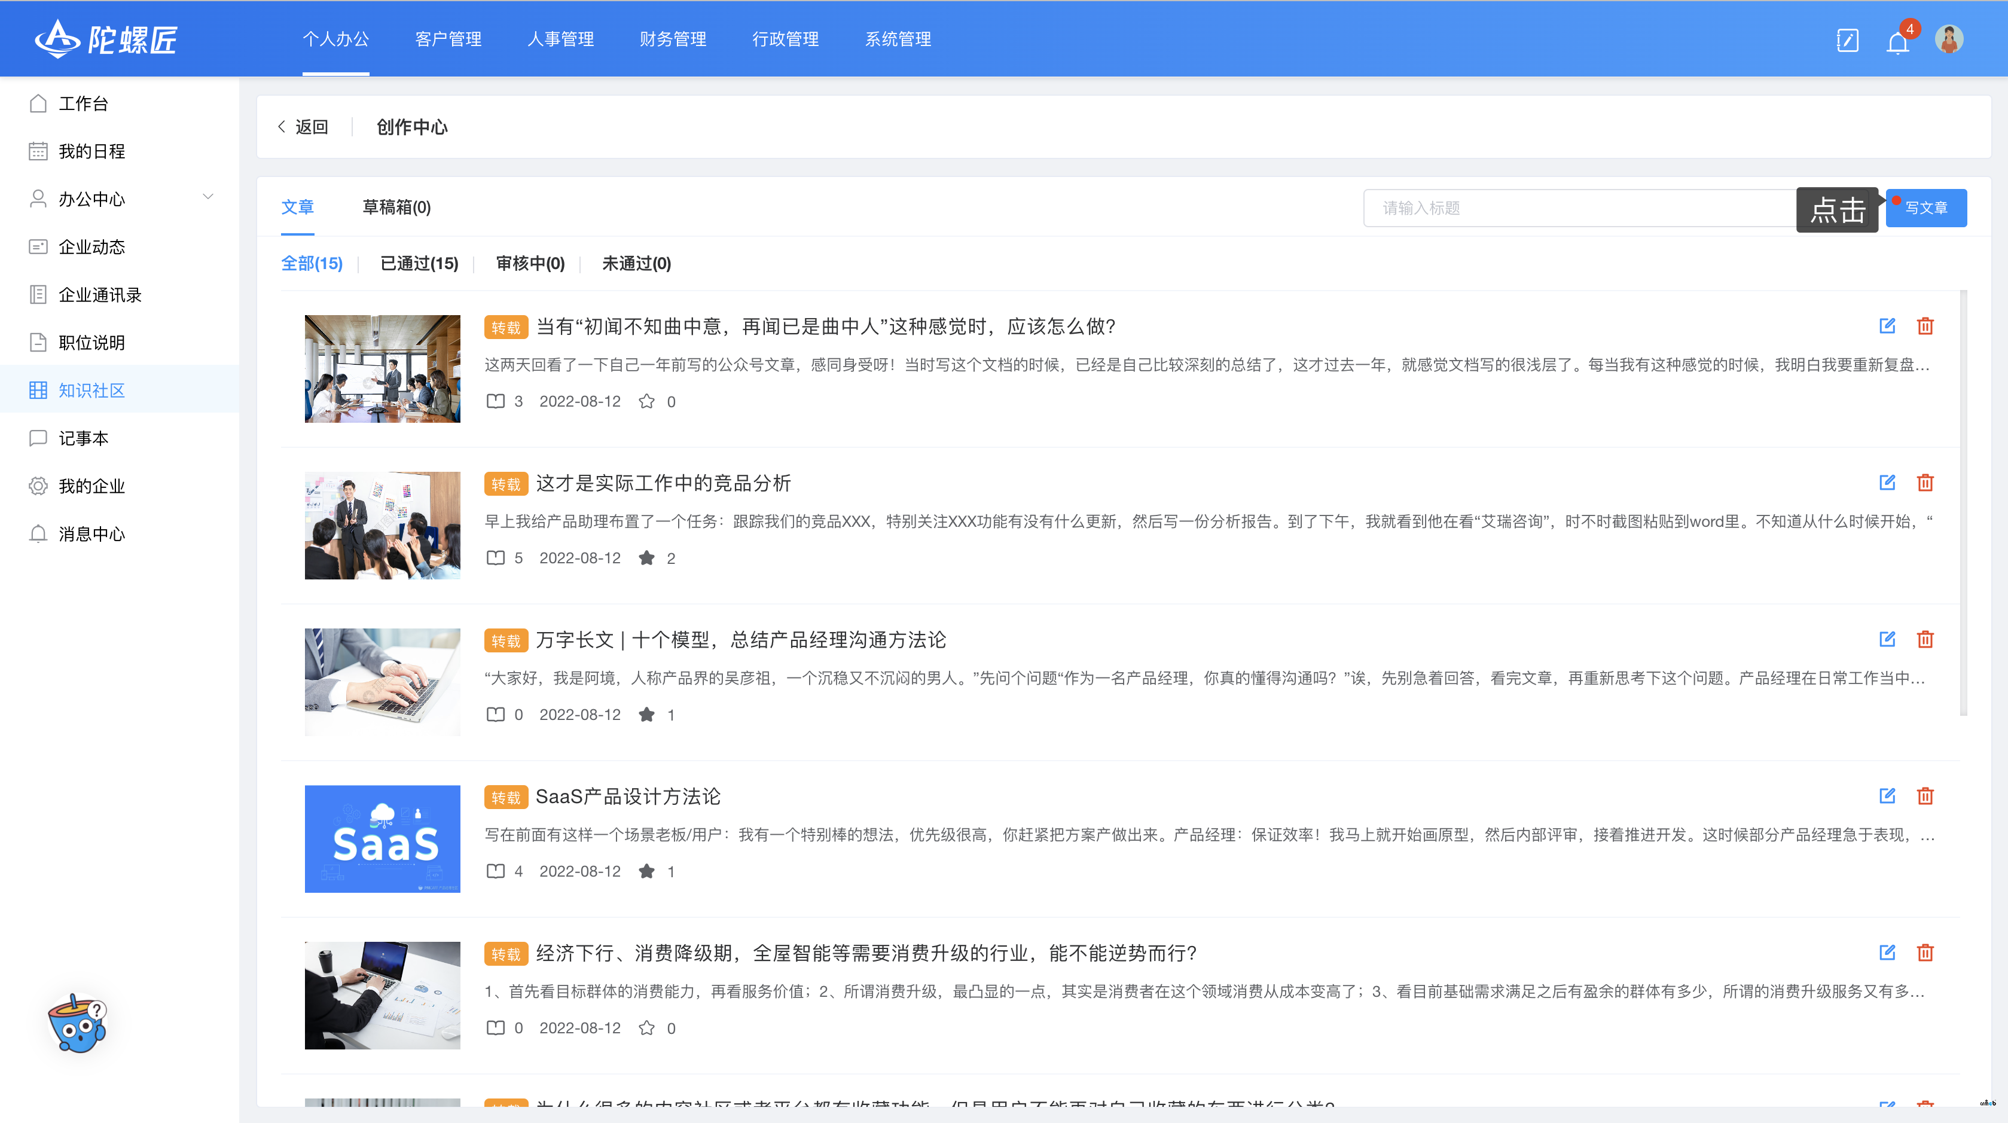
Task: Click the star icon of 万字长文 article
Action: (x=646, y=715)
